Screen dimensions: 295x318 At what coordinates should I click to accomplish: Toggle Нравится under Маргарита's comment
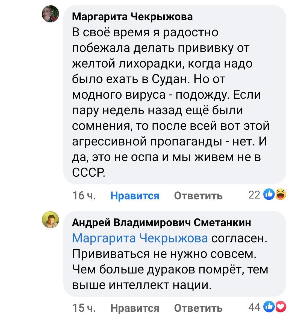[x=135, y=196]
